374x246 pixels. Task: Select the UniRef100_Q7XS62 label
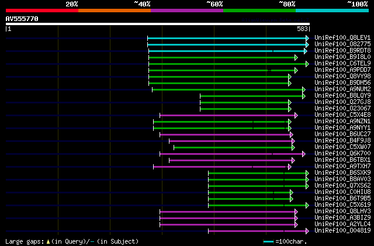point(342,186)
